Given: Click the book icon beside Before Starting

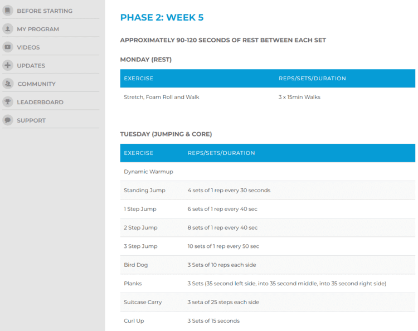Looking at the screenshot, I should click(8, 11).
